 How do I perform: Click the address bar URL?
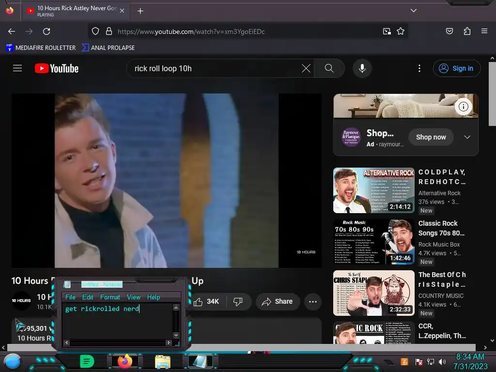tap(191, 31)
